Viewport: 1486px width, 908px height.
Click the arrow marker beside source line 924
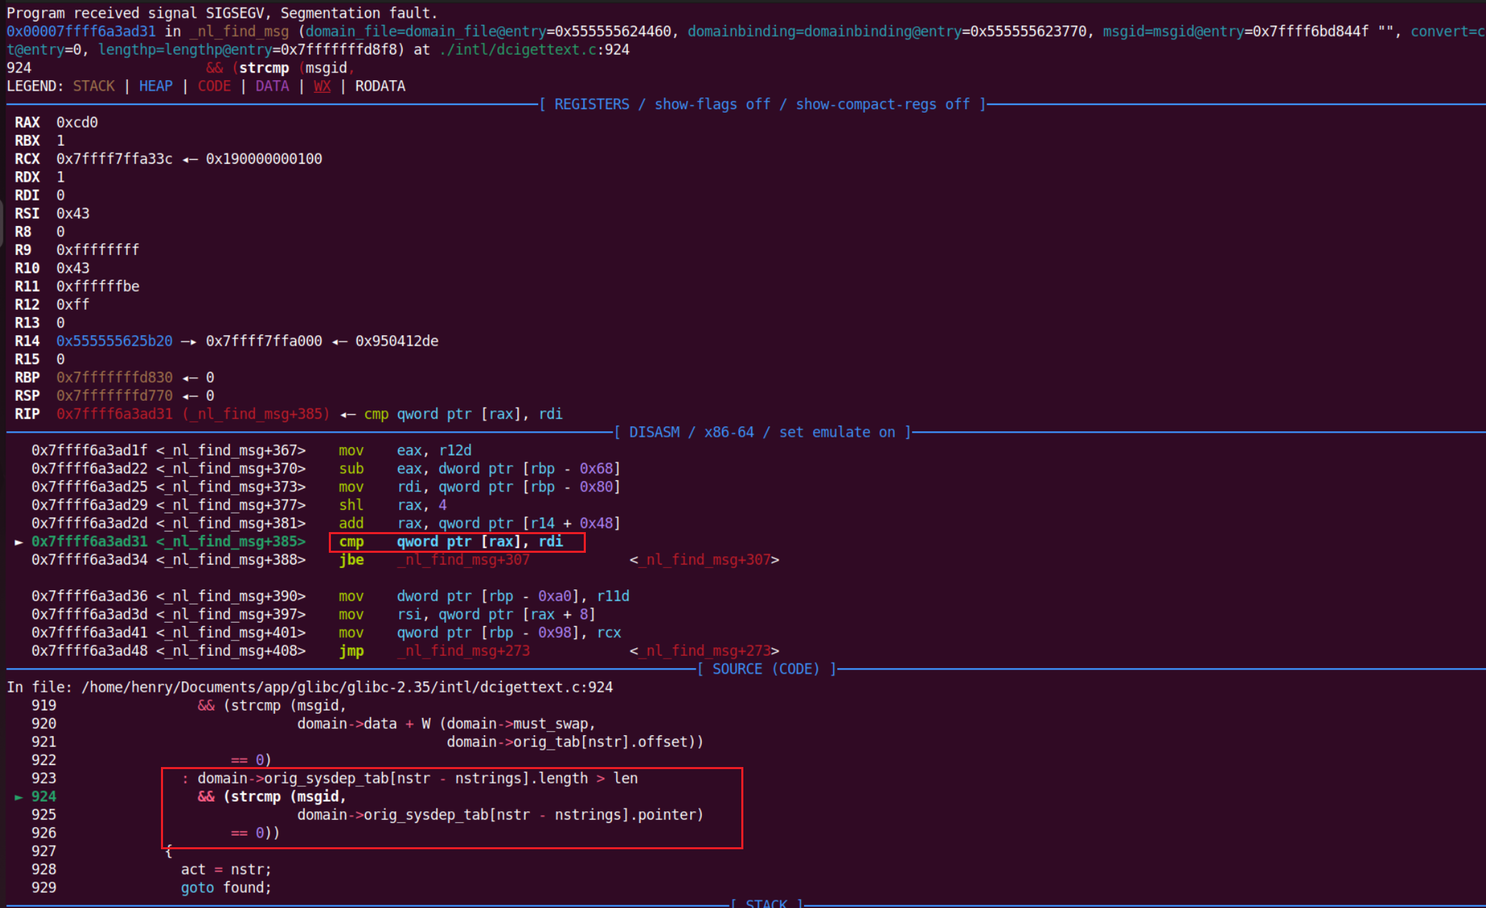(x=19, y=797)
